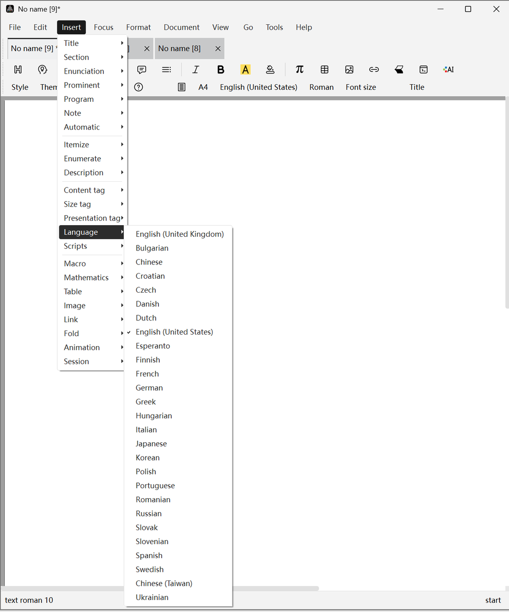This screenshot has height=612, width=509.
Task: Click the chain link icon
Action: point(374,70)
